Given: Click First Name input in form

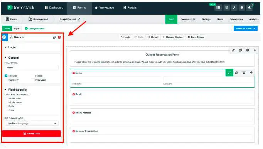Looking at the screenshot, I should pyautogui.click(x=117, y=79).
